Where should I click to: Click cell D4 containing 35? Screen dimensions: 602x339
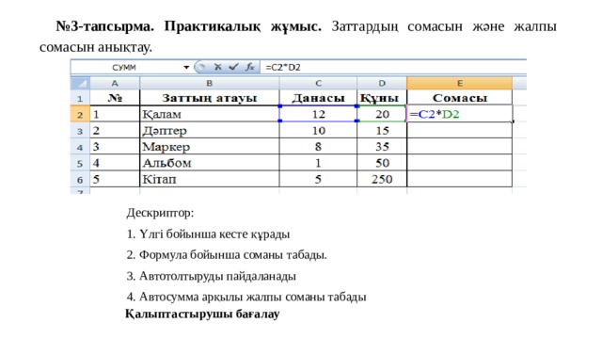coord(382,147)
